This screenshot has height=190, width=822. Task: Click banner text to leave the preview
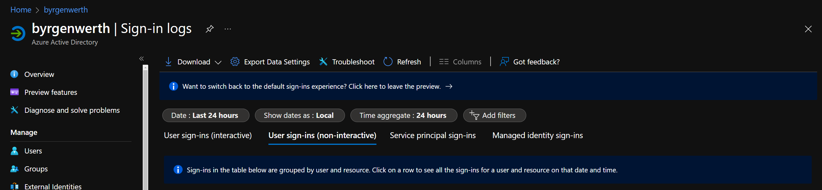pyautogui.click(x=312, y=87)
